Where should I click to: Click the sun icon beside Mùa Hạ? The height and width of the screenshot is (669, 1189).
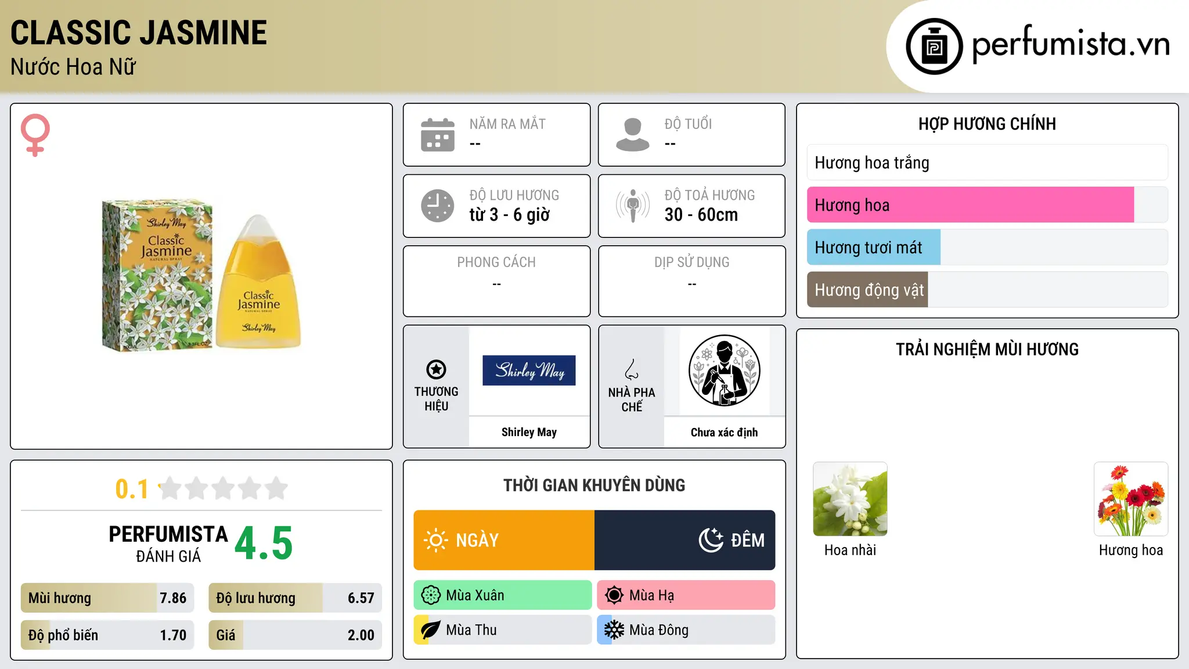(614, 595)
